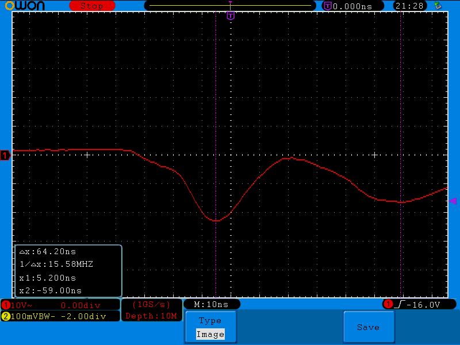This screenshot has width=460, height=345.
Task: Toggle the red Stop run-state indicator
Action: [x=91, y=6]
